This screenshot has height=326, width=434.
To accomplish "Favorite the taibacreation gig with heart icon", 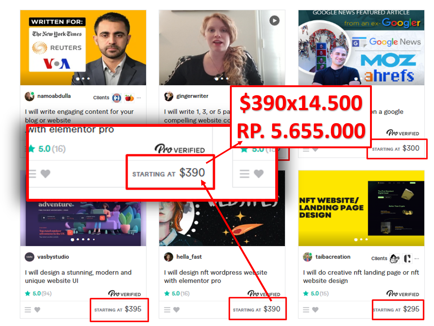I will (x=315, y=310).
